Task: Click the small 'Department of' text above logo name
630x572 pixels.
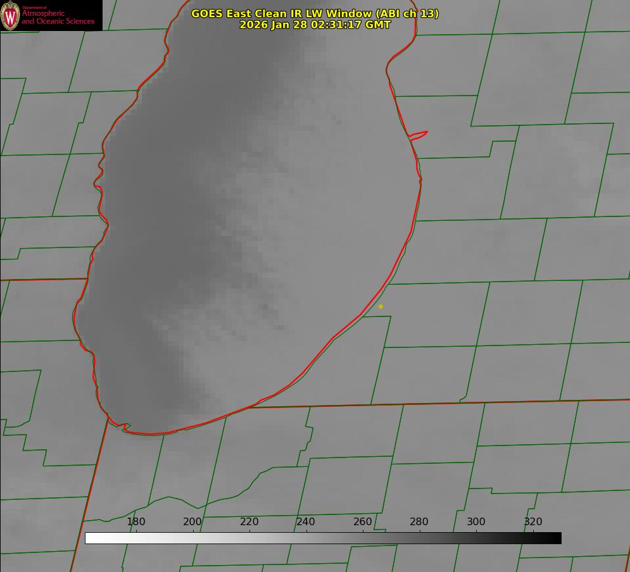Action: [34, 8]
